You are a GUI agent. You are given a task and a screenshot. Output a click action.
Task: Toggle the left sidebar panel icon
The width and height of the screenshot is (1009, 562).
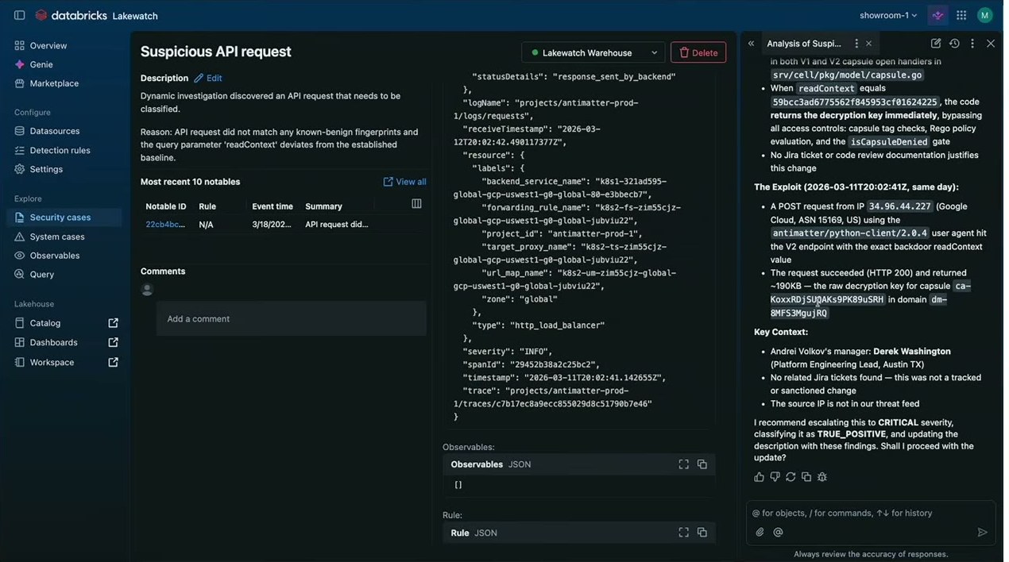point(19,15)
